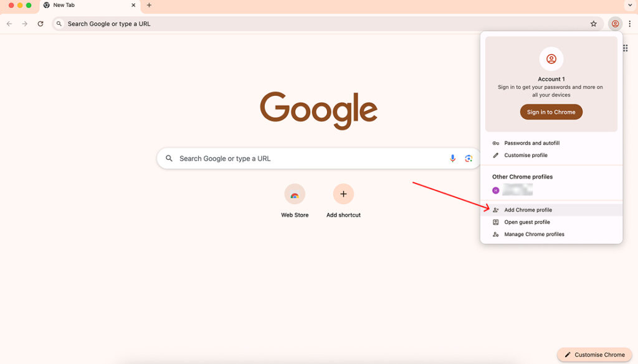The width and height of the screenshot is (638, 364).
Task: Click the forward navigation arrow
Action: 25,24
